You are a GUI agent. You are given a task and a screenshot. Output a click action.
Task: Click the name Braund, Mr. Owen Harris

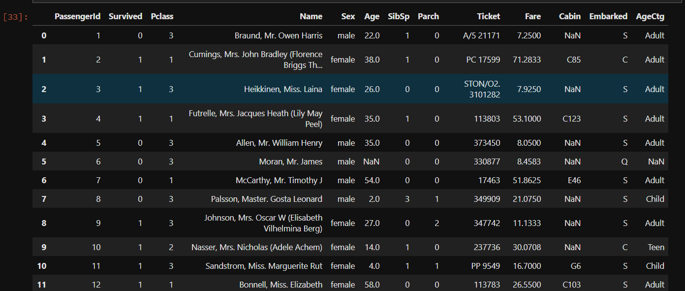pyautogui.click(x=279, y=35)
